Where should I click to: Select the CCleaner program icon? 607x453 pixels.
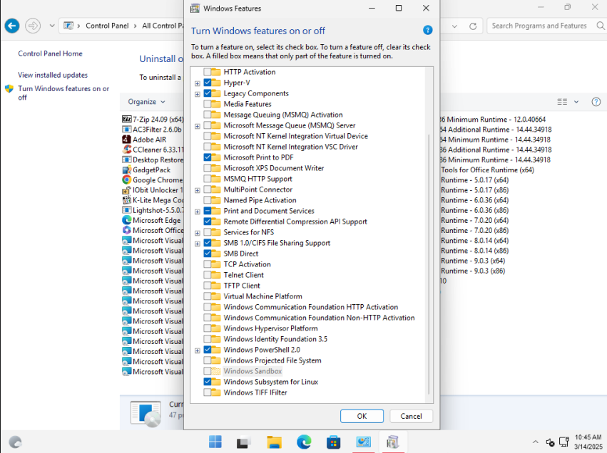(126, 149)
